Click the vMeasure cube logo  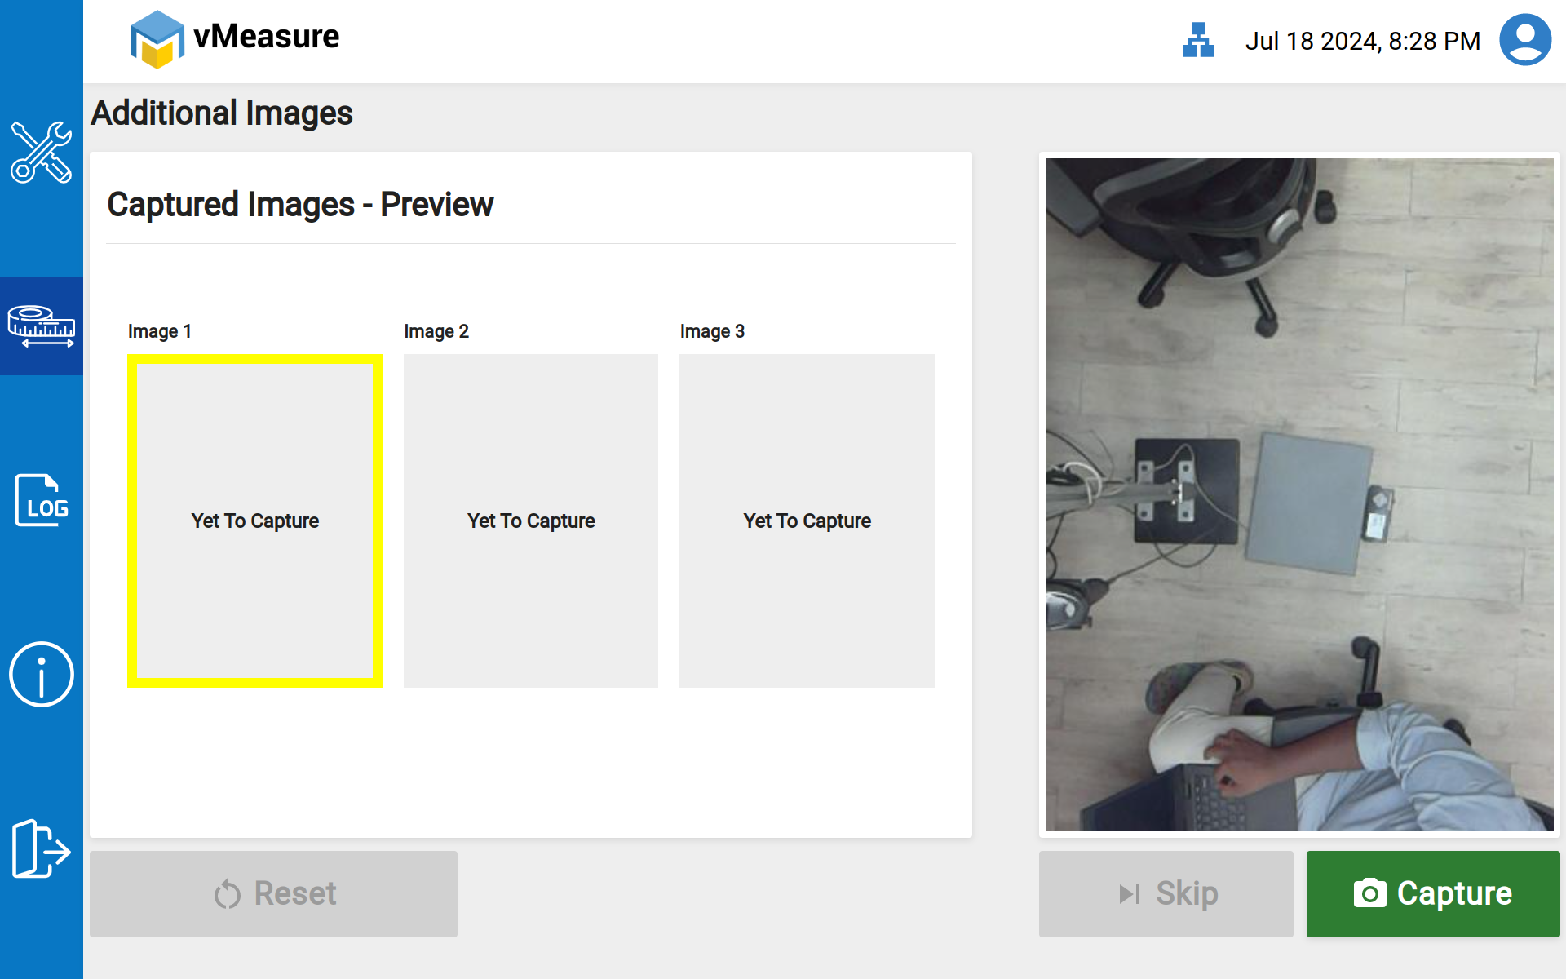tap(157, 39)
